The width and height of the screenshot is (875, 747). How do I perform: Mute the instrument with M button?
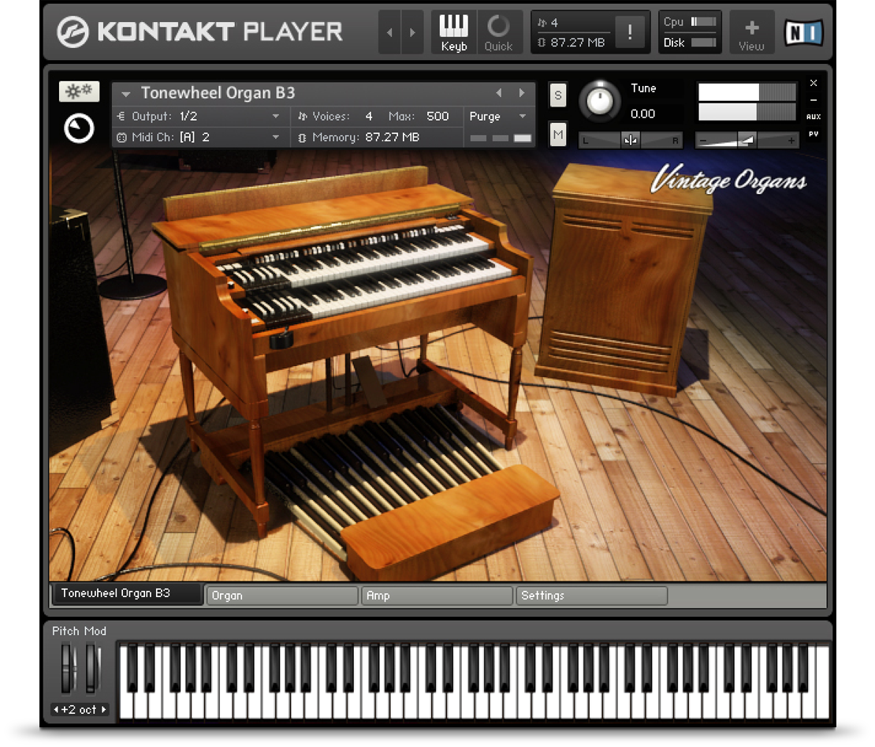(x=557, y=134)
